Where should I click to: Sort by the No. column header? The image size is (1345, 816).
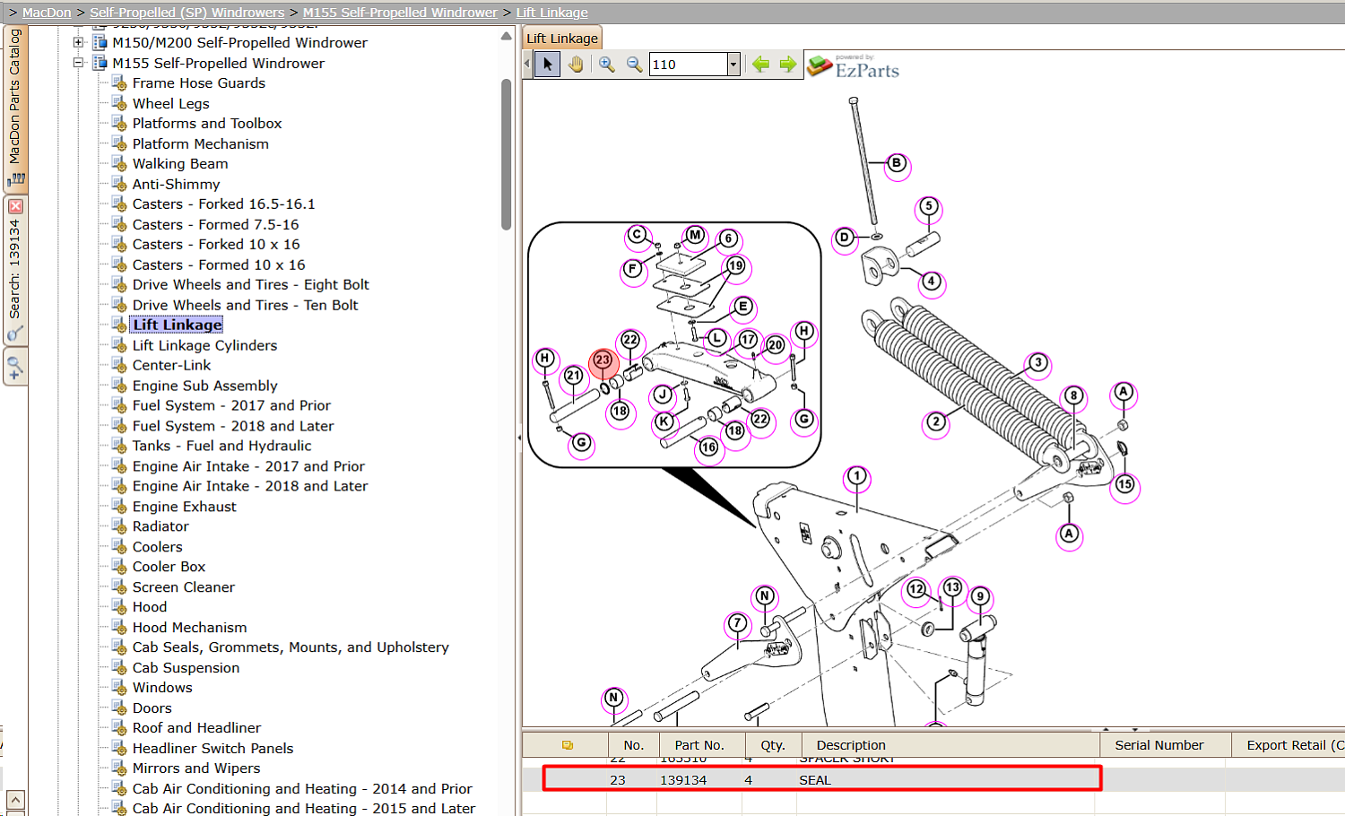coord(634,745)
